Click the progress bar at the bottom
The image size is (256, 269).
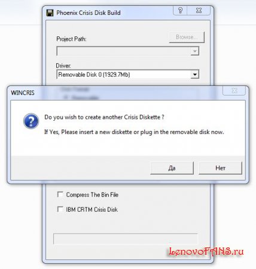(126, 239)
